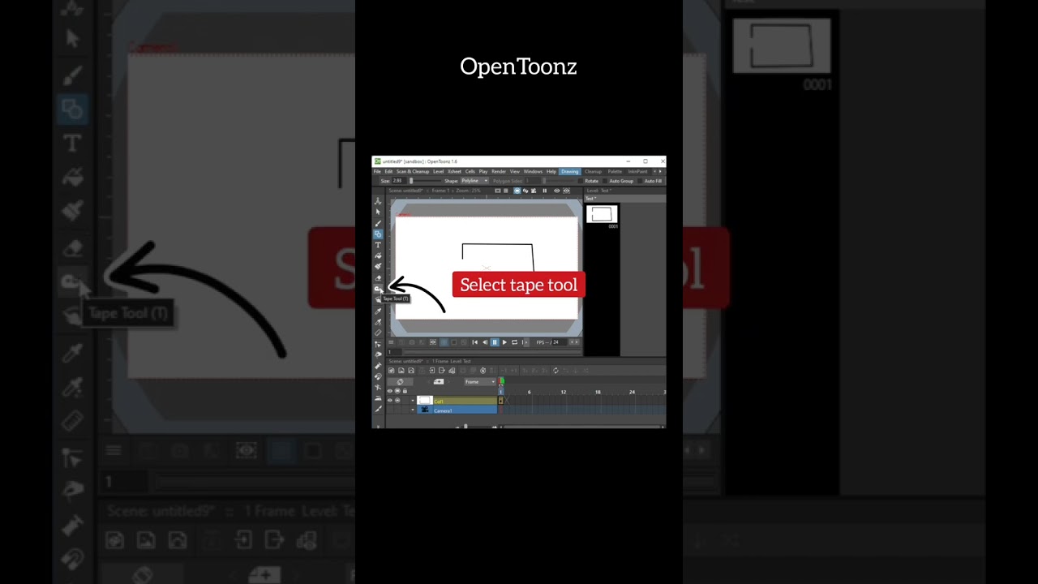1038x584 pixels.
Task: Click the Play button in viewer
Action: [504, 342]
